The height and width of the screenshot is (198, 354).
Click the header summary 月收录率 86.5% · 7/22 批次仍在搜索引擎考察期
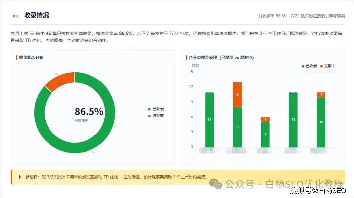pos(302,16)
